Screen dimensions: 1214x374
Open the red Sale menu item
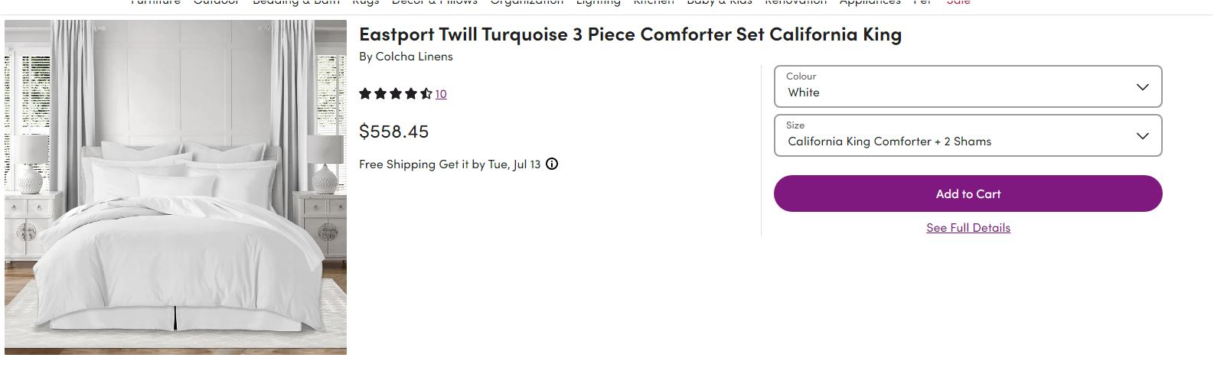(x=958, y=2)
